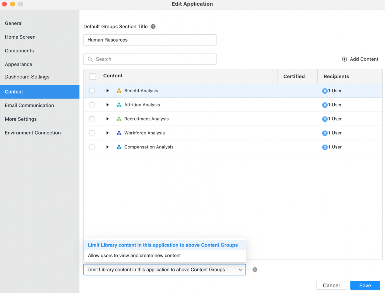Click info icon next to library content dropdown
This screenshot has height=293, width=385.
coord(255,270)
